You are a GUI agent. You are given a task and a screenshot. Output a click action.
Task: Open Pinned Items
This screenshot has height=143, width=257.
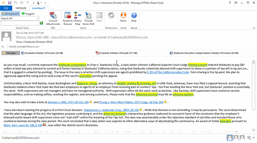[x=88, y=18]
